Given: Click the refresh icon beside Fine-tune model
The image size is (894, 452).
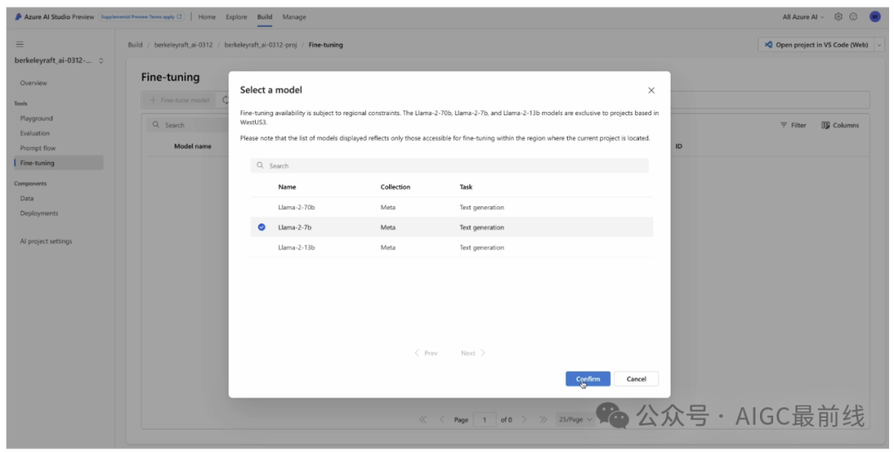Looking at the screenshot, I should click(225, 100).
